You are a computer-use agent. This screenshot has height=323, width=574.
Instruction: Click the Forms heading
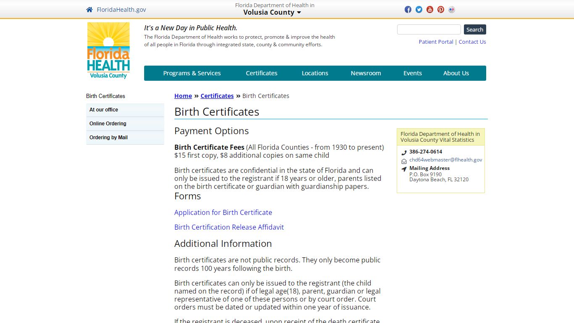click(187, 196)
